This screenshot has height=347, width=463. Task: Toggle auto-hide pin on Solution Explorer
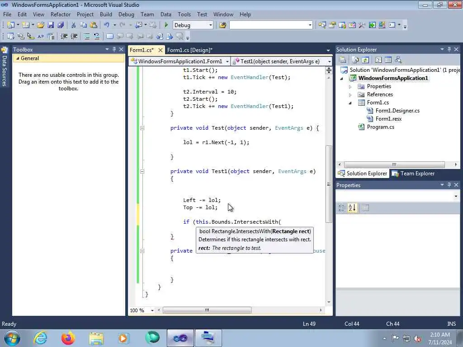coord(449,49)
